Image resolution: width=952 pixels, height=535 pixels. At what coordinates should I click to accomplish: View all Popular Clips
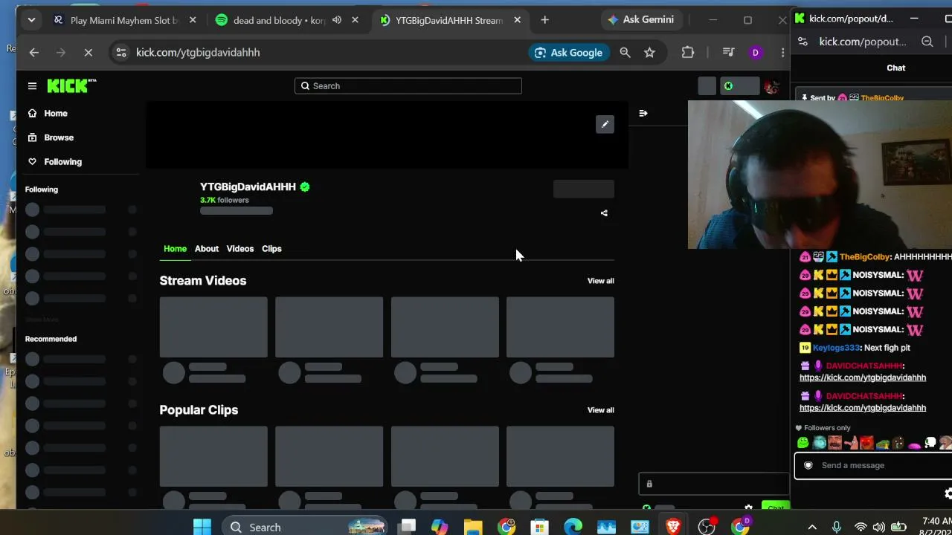point(601,410)
